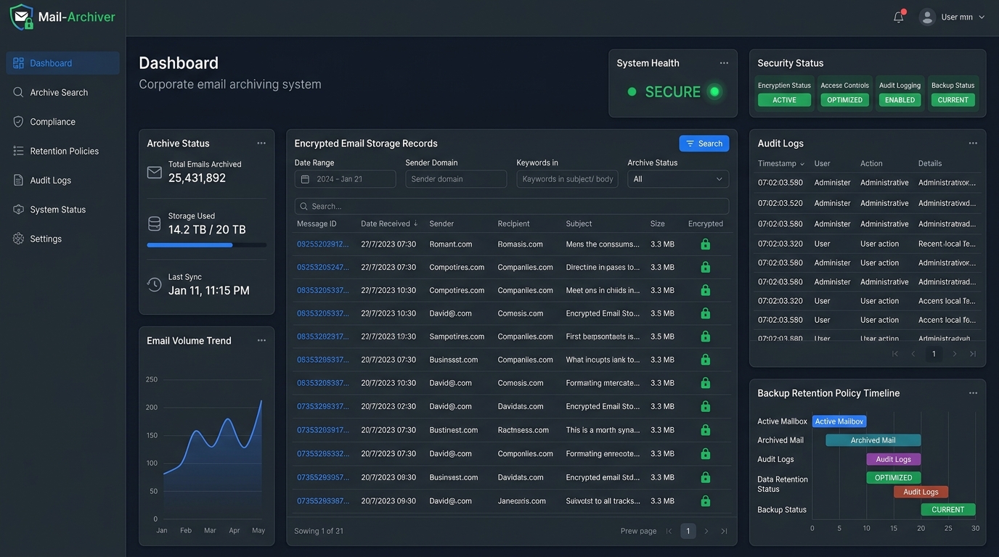Focus the Sender Domain input field
The height and width of the screenshot is (557, 999).
456,179
